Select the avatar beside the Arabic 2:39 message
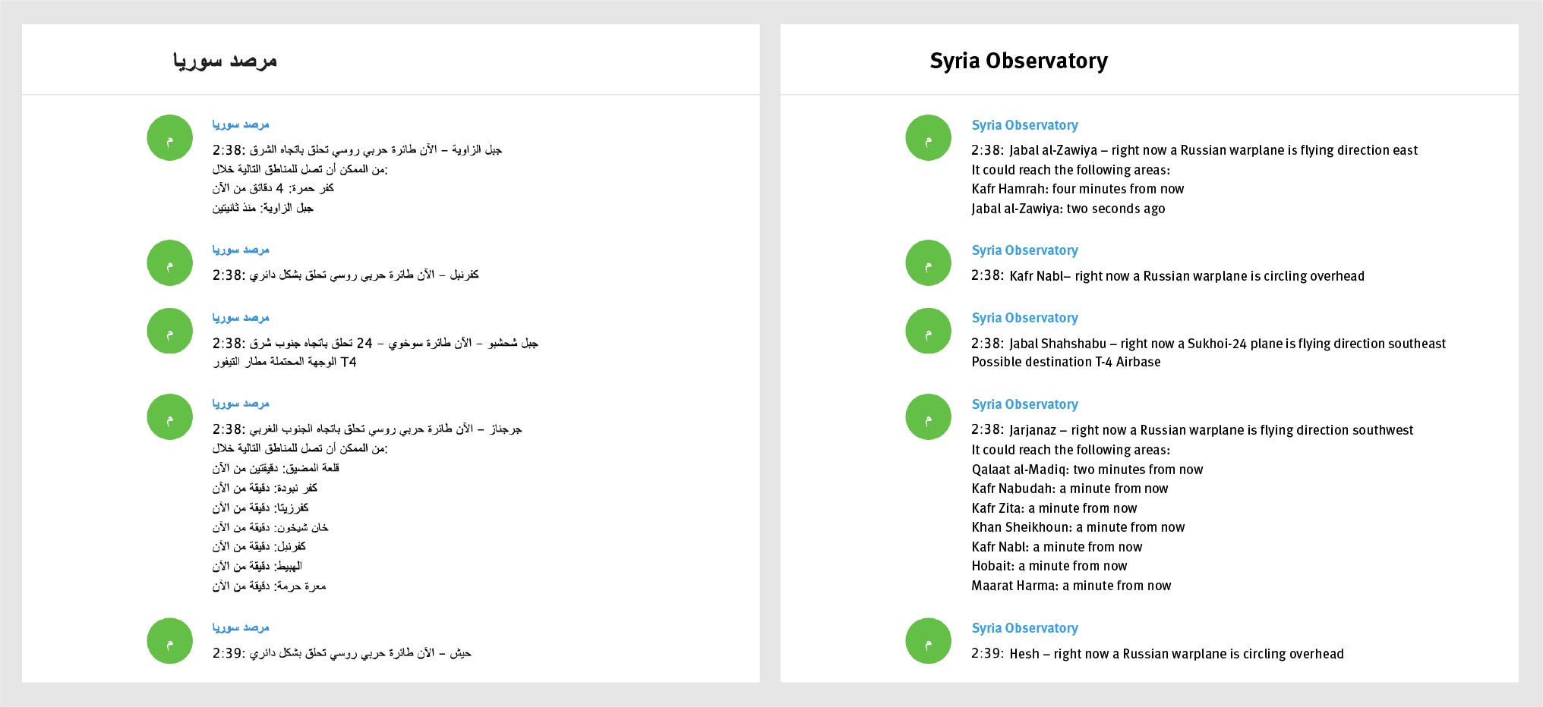Viewport: 1543px width, 707px height. (169, 641)
